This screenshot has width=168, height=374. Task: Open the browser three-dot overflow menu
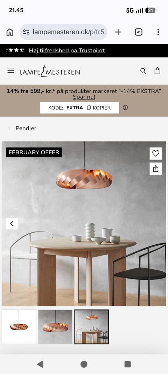158,32
